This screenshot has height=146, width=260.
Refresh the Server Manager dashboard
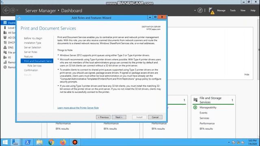tap(200, 11)
